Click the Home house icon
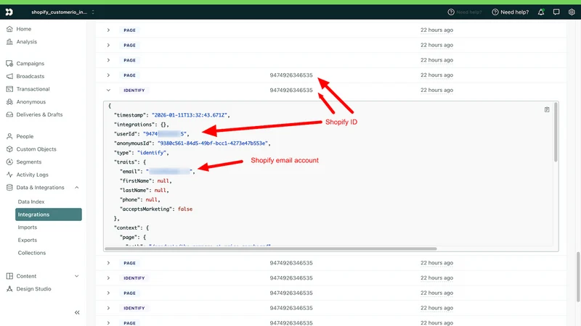The image size is (581, 326). pos(9,29)
